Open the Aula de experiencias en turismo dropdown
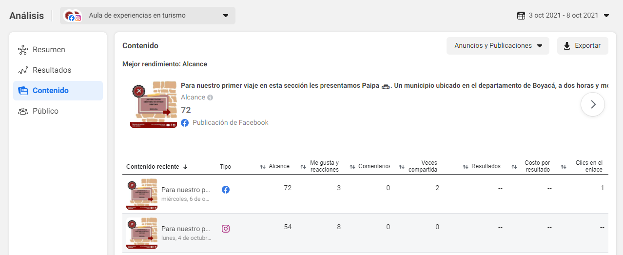Image resolution: width=623 pixels, height=255 pixels. (x=148, y=16)
